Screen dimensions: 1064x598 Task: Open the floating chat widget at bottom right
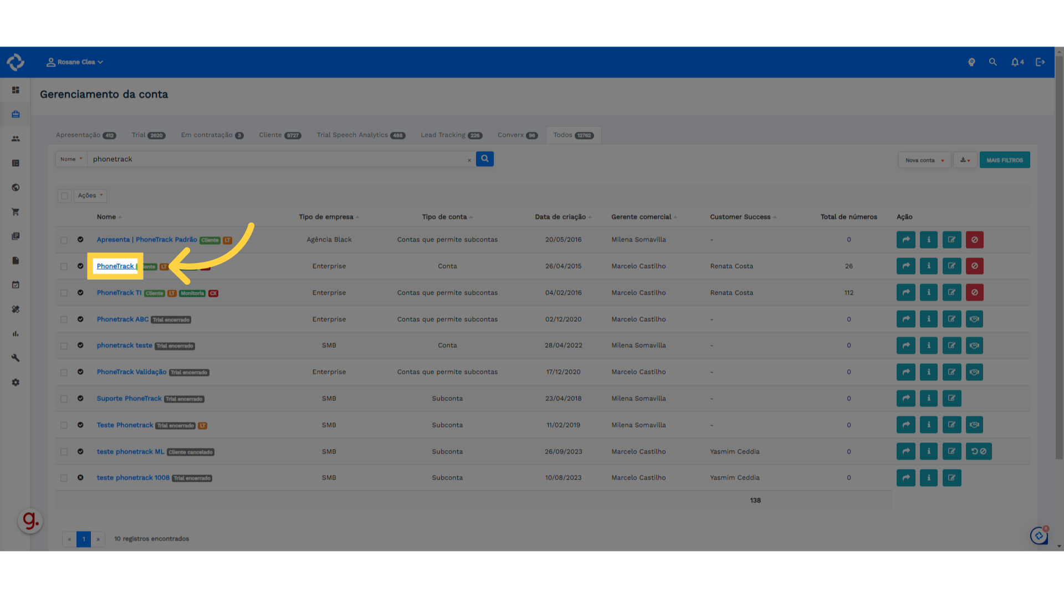pyautogui.click(x=1039, y=535)
